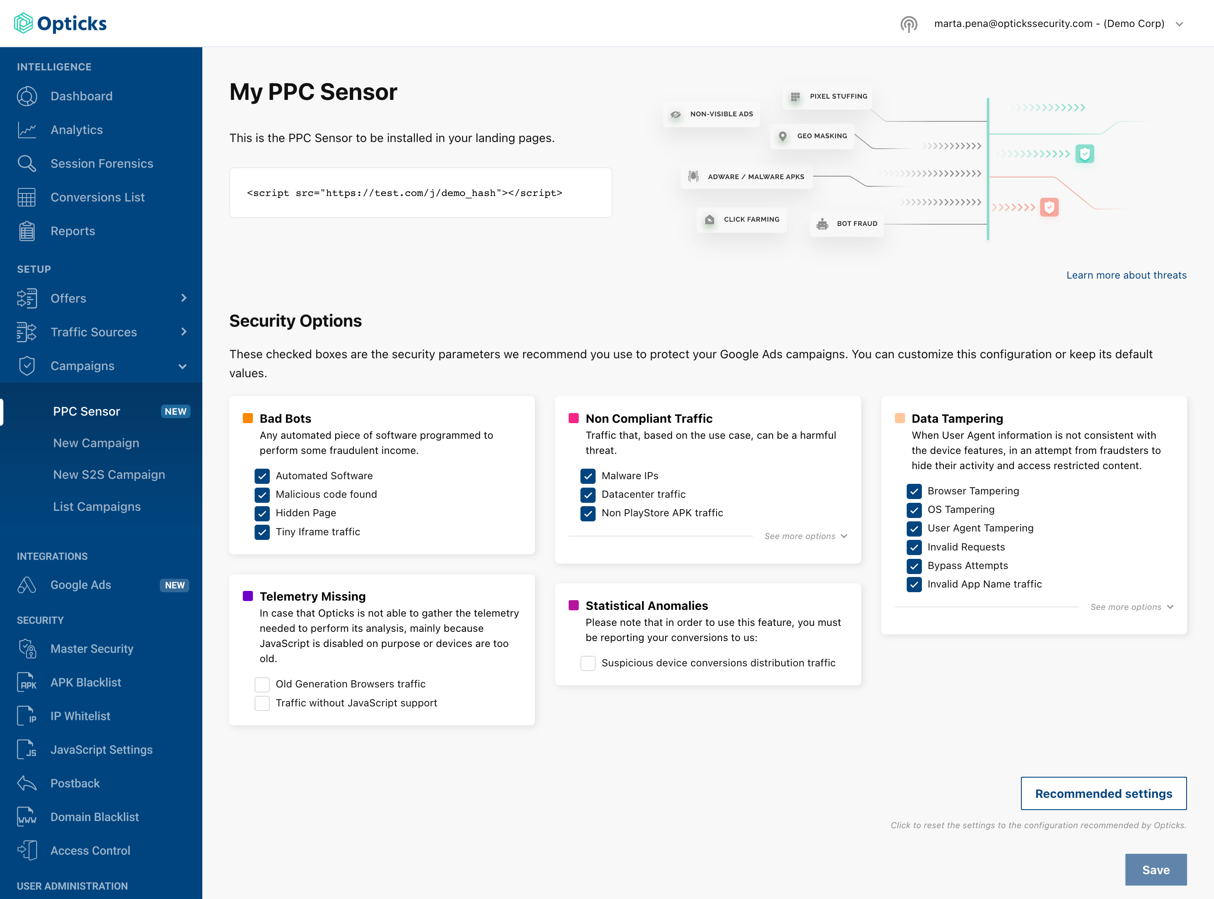Click the Dashboard navigation icon
1214x899 pixels.
(x=27, y=95)
